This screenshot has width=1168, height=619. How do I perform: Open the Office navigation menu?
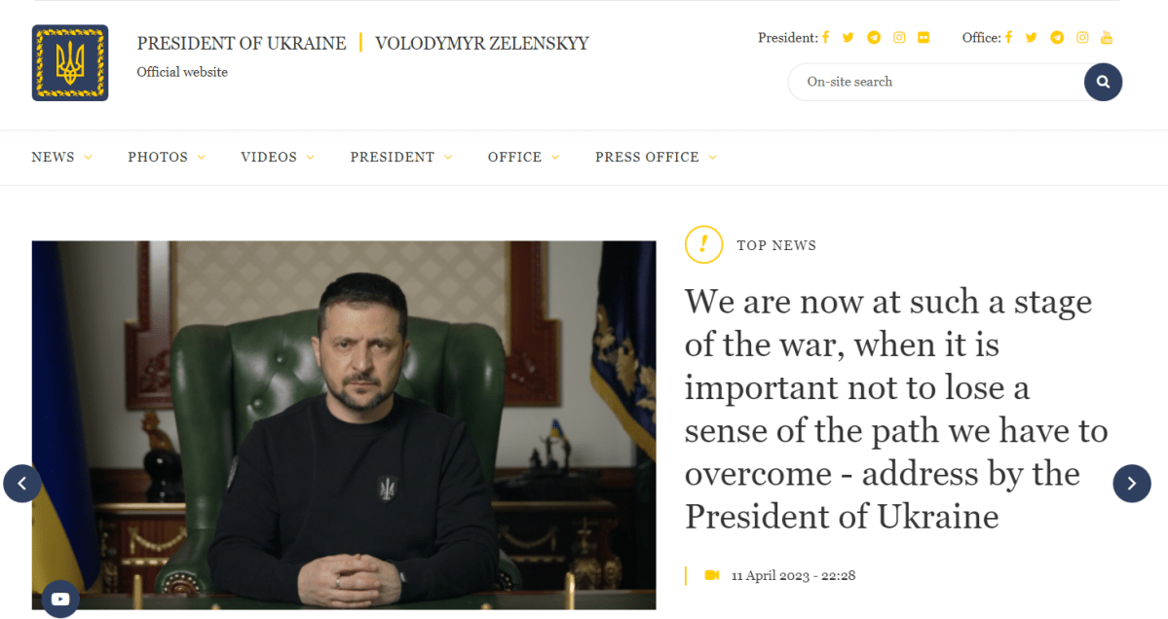pos(523,157)
